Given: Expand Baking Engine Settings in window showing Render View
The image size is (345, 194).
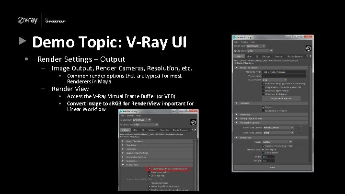Looking at the screenshot, I should [x=123, y=153].
